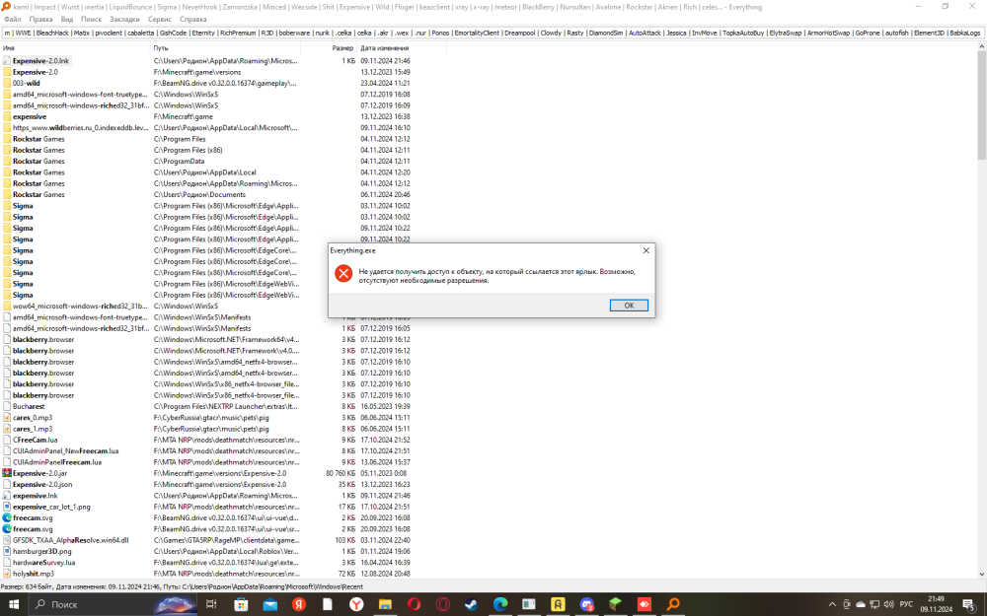
Task: Open Microsoft Edge from the taskbar
Action: (x=500, y=604)
